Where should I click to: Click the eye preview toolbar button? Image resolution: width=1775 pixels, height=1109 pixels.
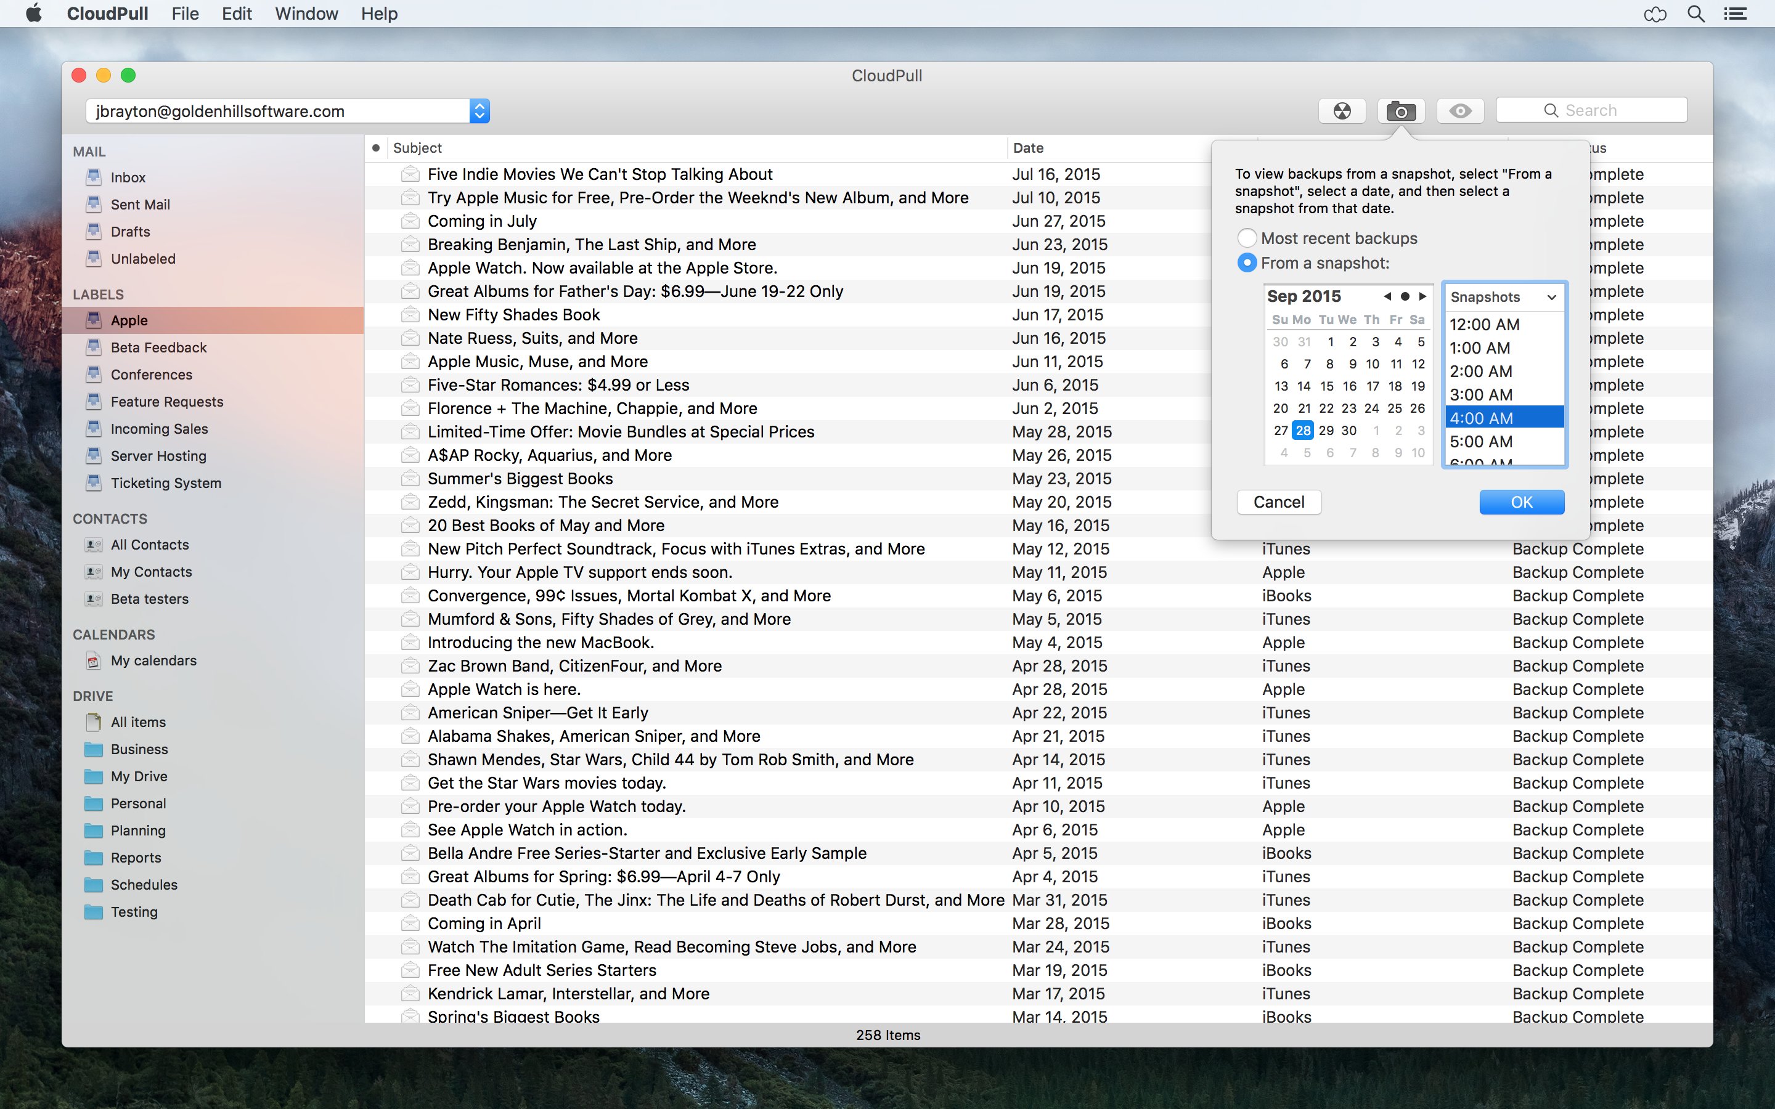coord(1459,111)
